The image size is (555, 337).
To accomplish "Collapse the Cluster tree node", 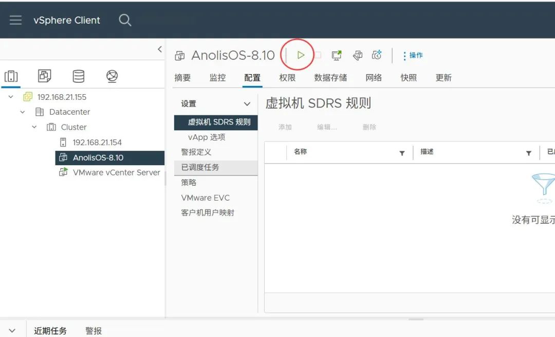I will click(x=34, y=127).
